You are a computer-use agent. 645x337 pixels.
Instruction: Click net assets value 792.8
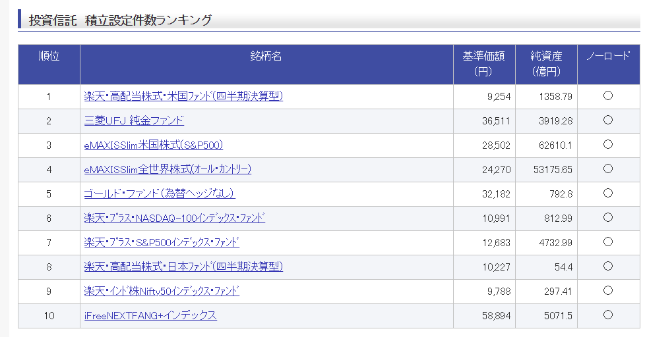pyautogui.click(x=561, y=194)
